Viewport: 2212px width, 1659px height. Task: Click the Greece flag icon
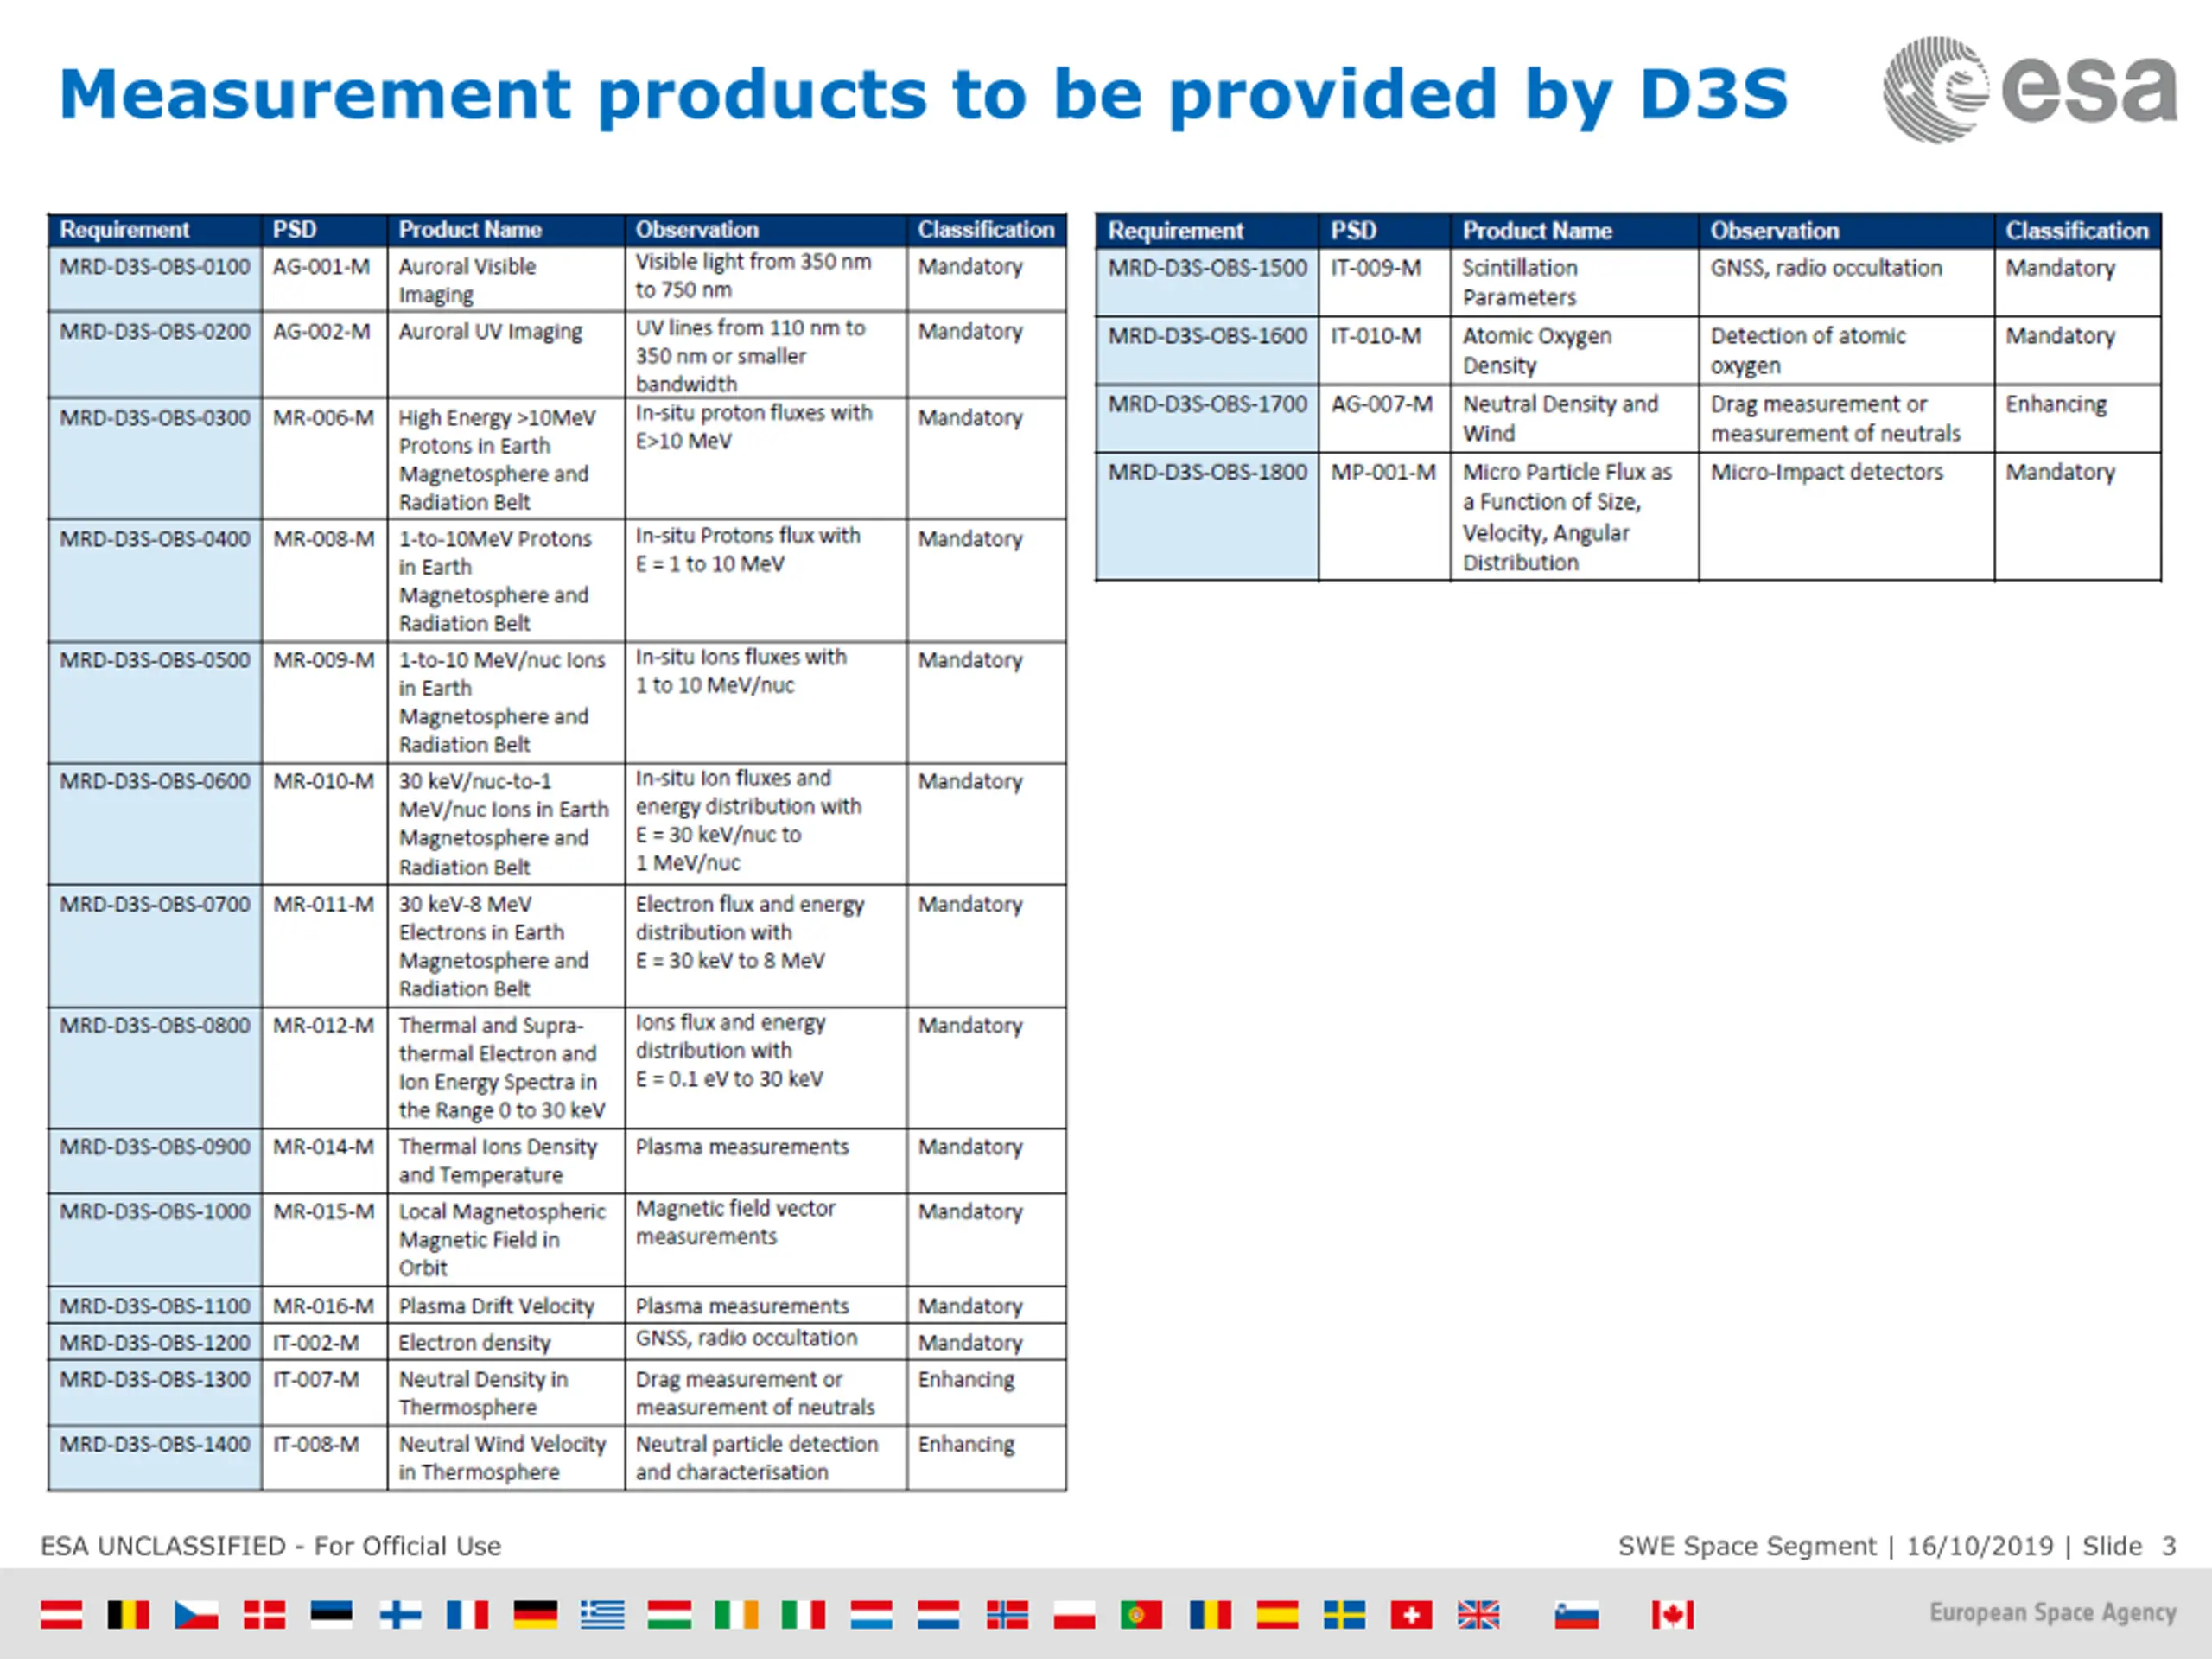click(x=602, y=1614)
